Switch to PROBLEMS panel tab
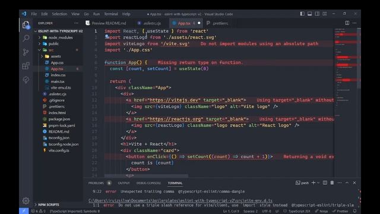The width and height of the screenshot is (380, 214). [96, 183]
